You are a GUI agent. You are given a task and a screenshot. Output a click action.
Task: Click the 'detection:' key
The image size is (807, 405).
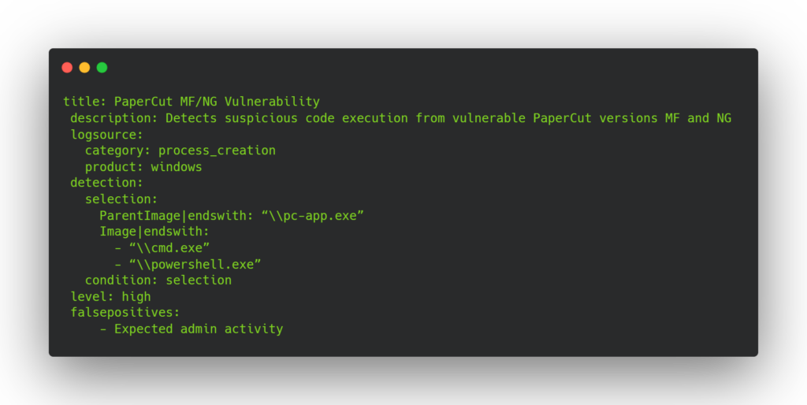[x=106, y=183]
